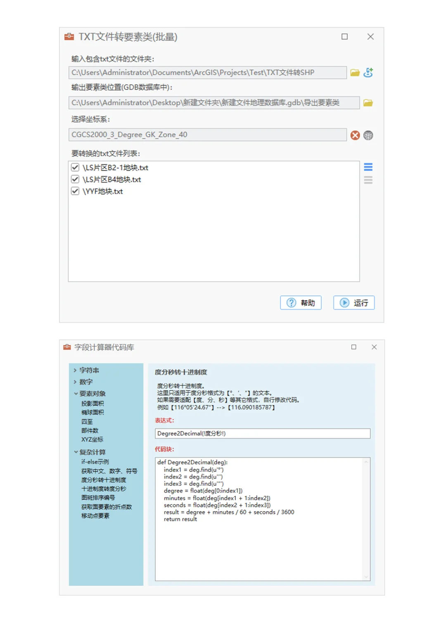
Task: Click the 字段计算器代码库 window icon
Action: (67, 347)
